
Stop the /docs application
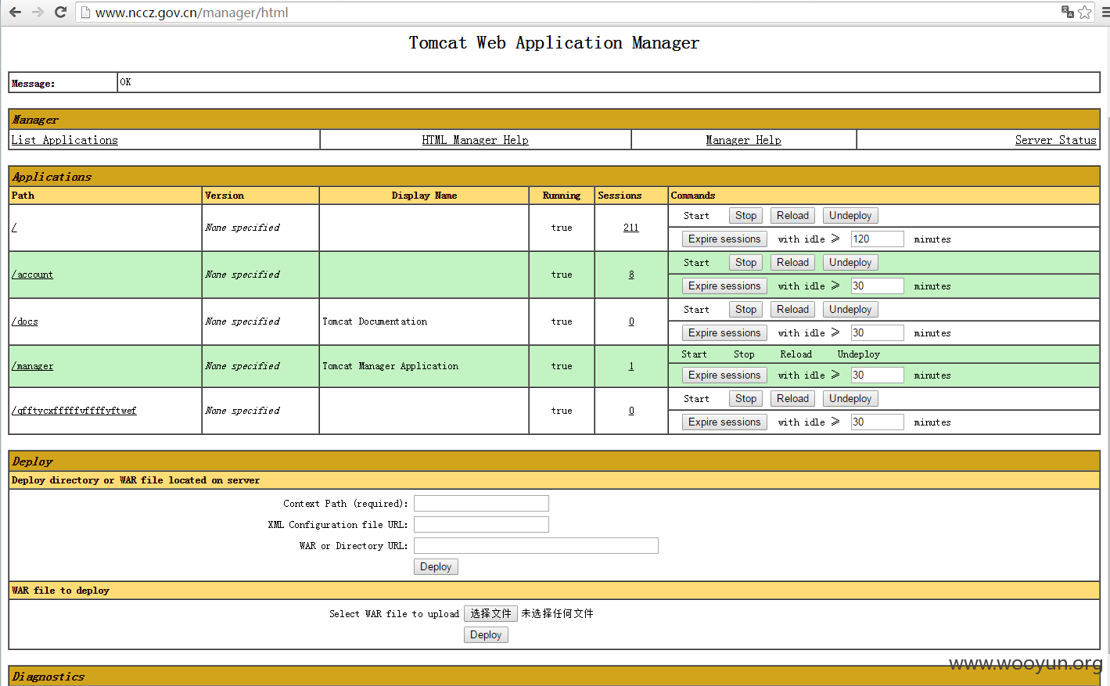tap(745, 310)
